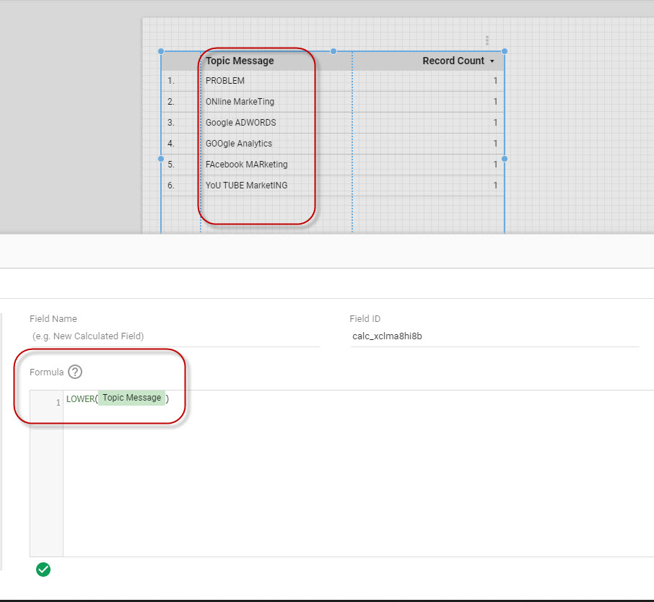Image resolution: width=654 pixels, height=602 pixels.
Task: Click the top right corner table handle
Action: [x=505, y=51]
